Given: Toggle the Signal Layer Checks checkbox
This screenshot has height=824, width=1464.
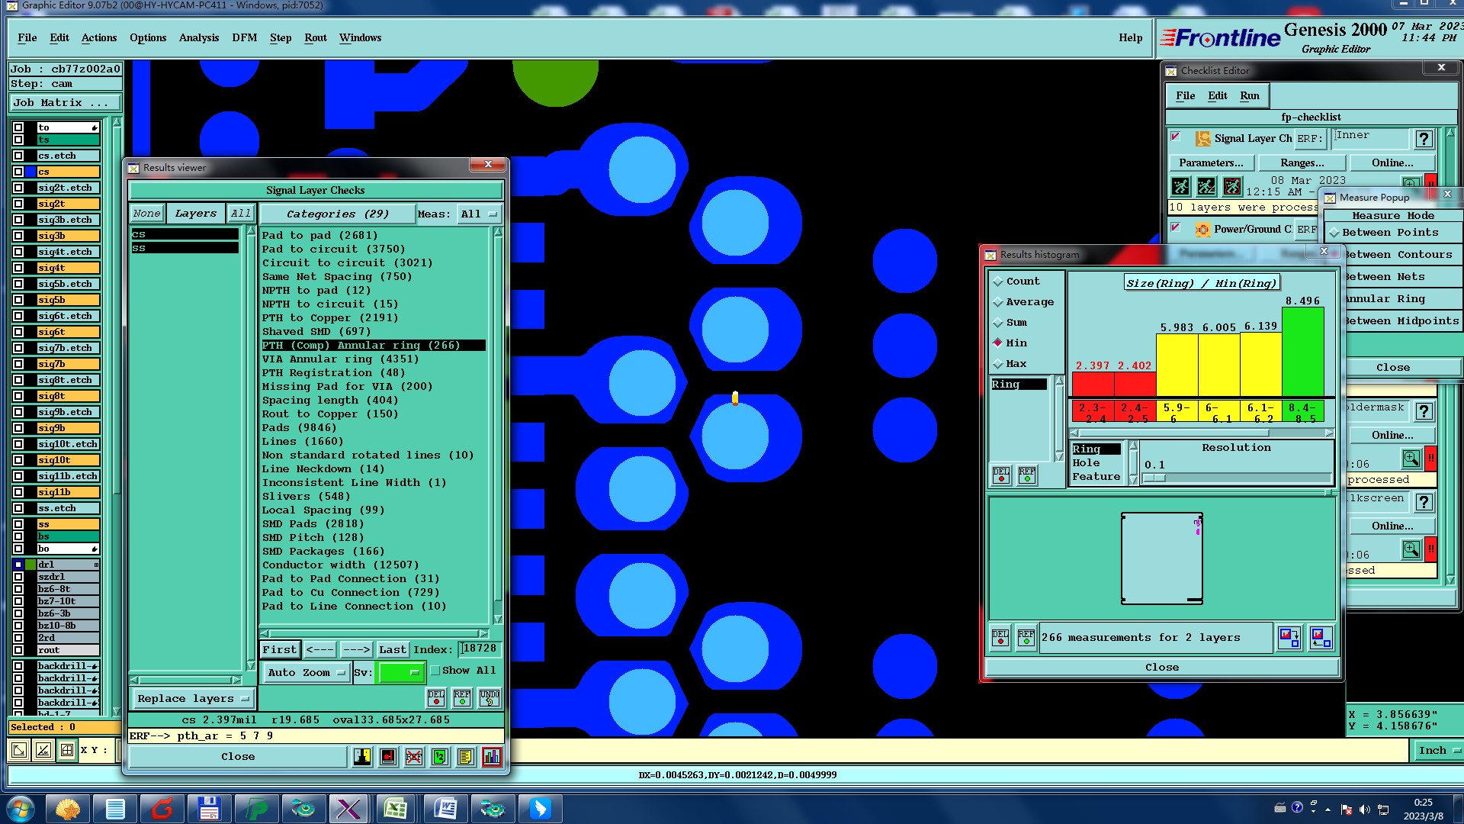Looking at the screenshot, I should click(1176, 137).
